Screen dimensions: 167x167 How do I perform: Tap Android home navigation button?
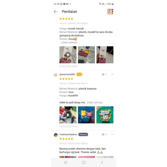[x=84, y=162]
